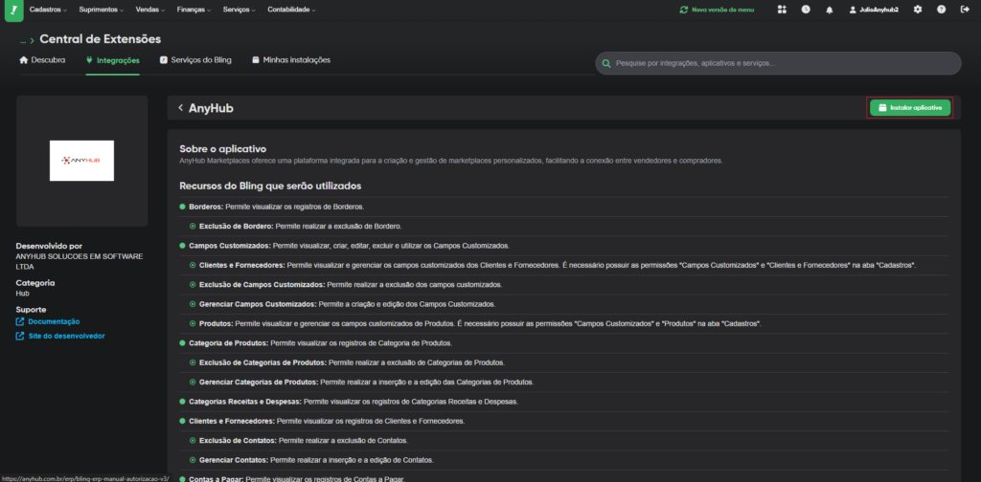The width and height of the screenshot is (981, 482).
Task: Open the apps grid icon
Action: 782,10
